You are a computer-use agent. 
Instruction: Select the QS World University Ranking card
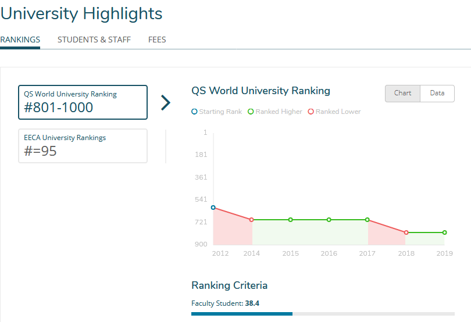coord(83,102)
